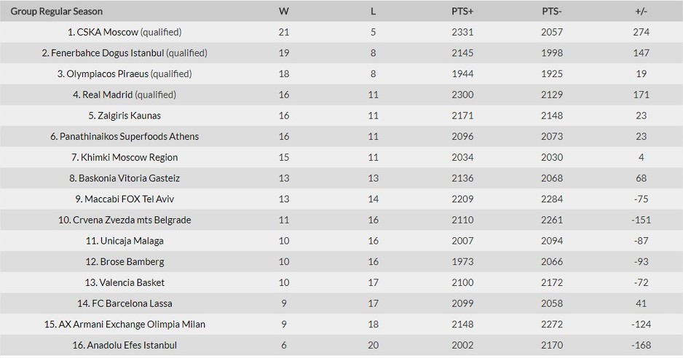The height and width of the screenshot is (358, 683).
Task: Select the Maccabi FOX Tel Aviv team
Action: tap(130, 199)
